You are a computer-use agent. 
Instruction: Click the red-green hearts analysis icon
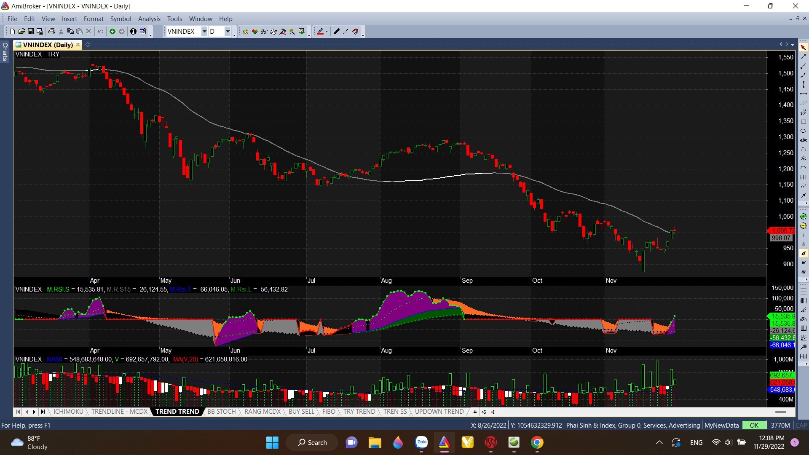(x=255, y=32)
